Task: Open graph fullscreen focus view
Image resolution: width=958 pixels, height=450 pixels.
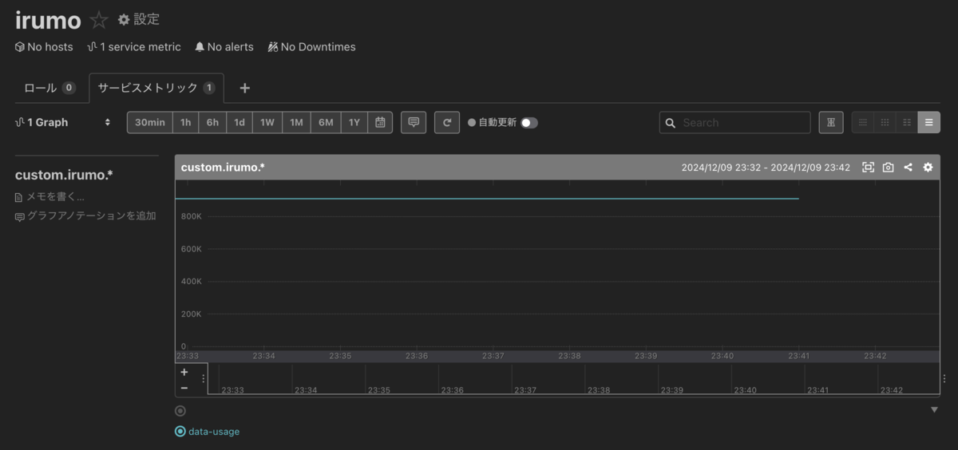Action: pos(869,168)
